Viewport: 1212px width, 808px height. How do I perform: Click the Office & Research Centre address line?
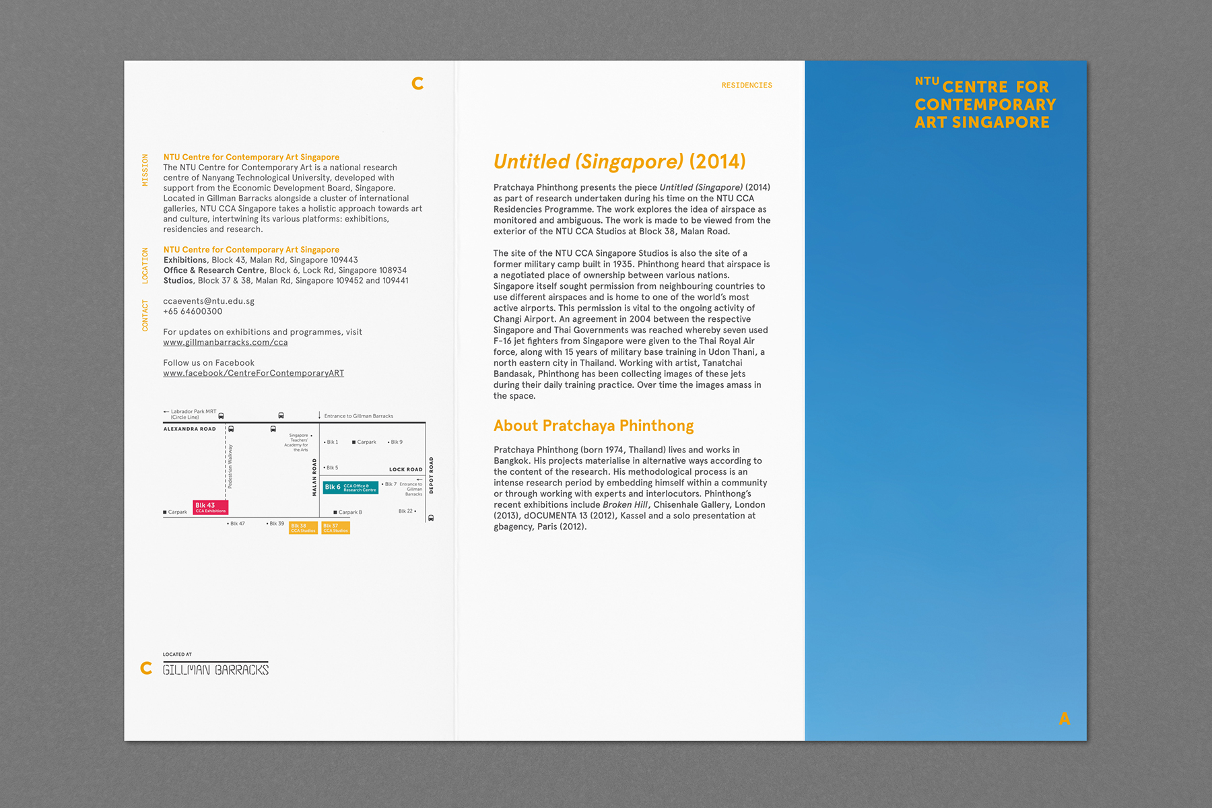(285, 270)
